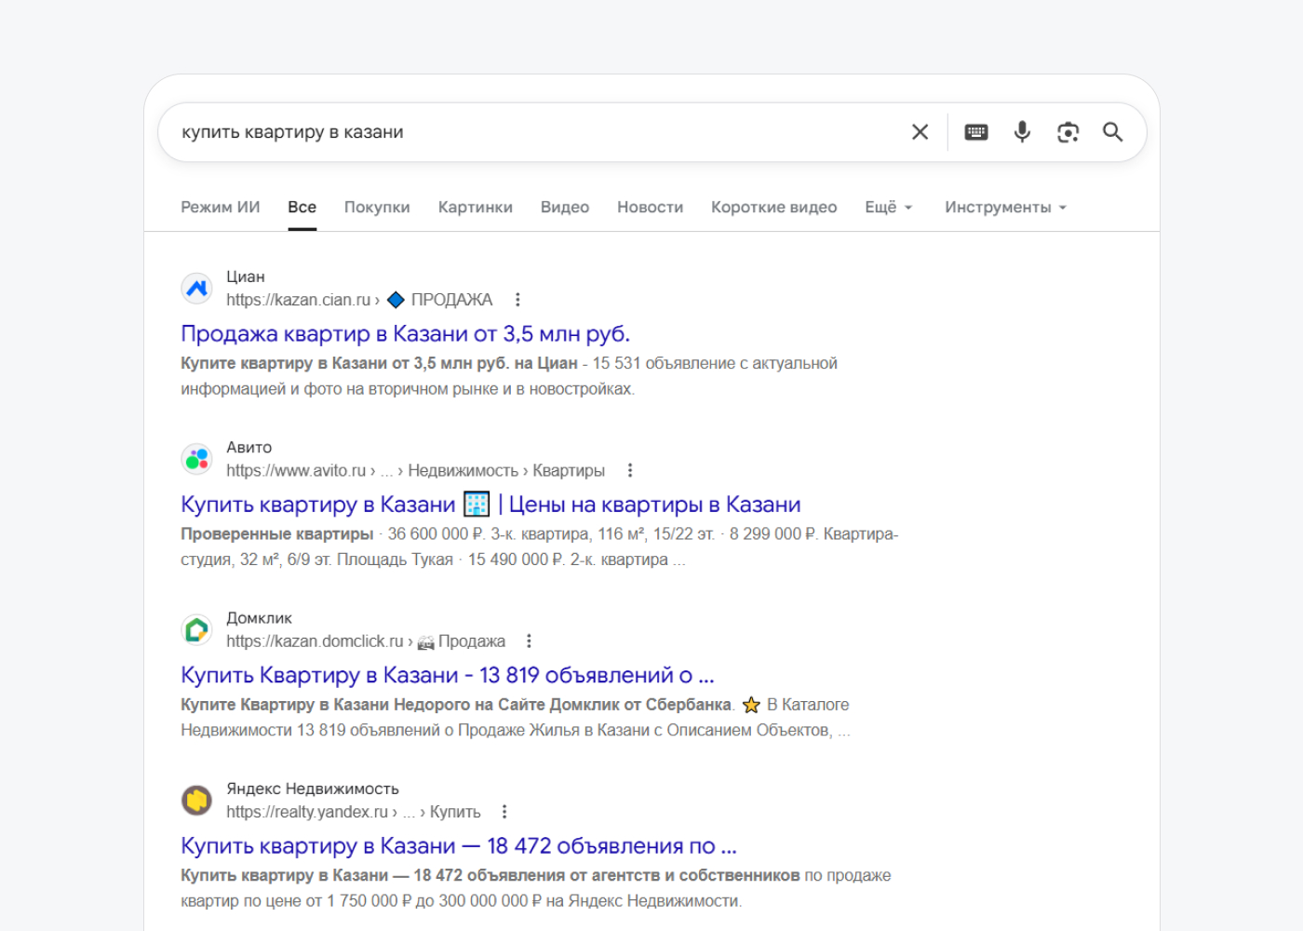Click the Циан site name

[246, 277]
